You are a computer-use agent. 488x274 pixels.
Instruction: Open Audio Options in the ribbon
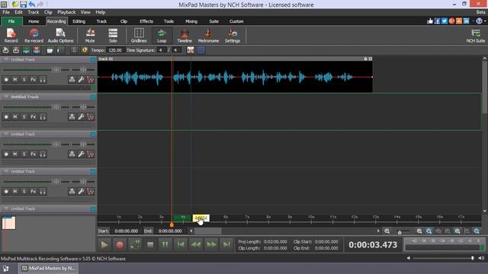click(60, 36)
